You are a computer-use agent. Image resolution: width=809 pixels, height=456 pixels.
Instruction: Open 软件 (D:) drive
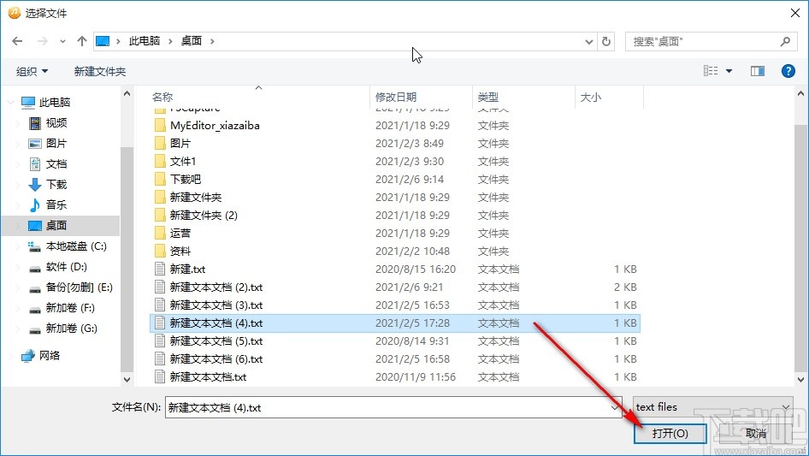(66, 266)
